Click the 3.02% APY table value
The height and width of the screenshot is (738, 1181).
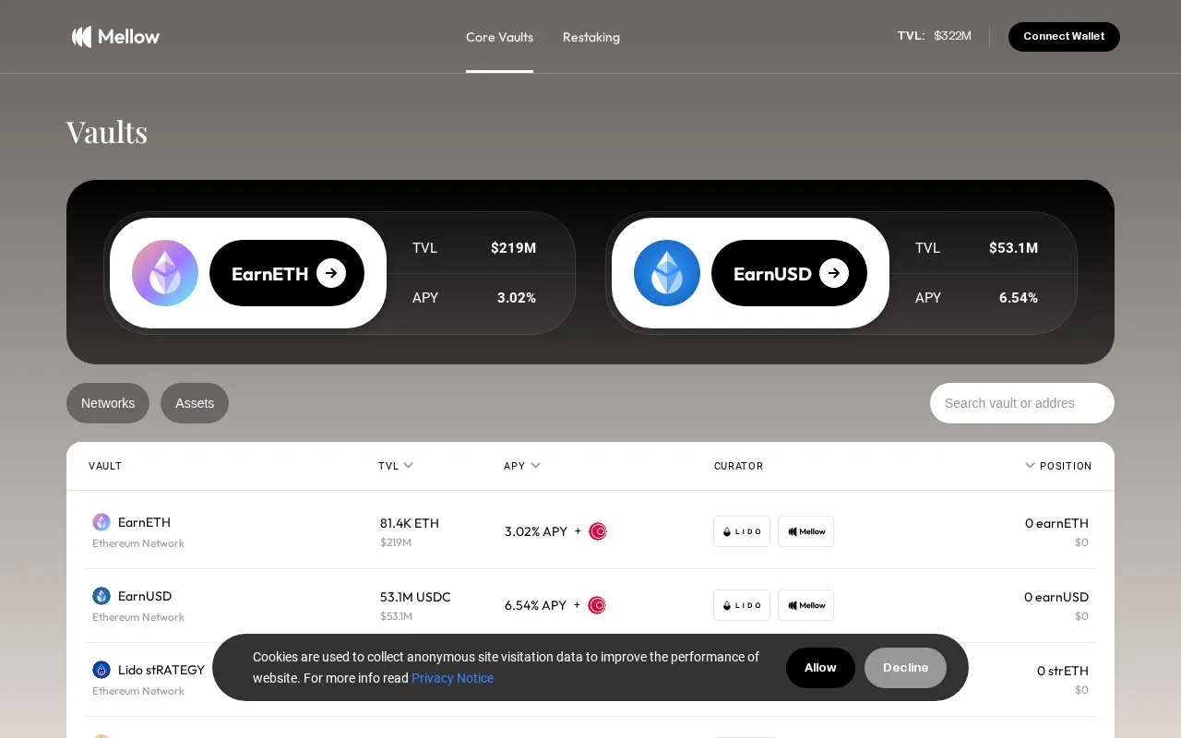(536, 531)
